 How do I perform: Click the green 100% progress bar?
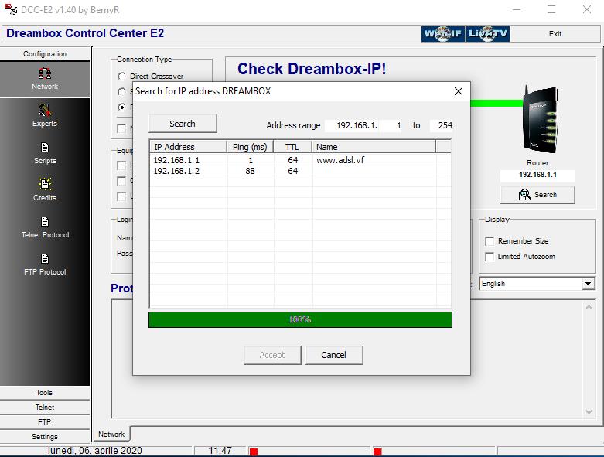coord(301,319)
